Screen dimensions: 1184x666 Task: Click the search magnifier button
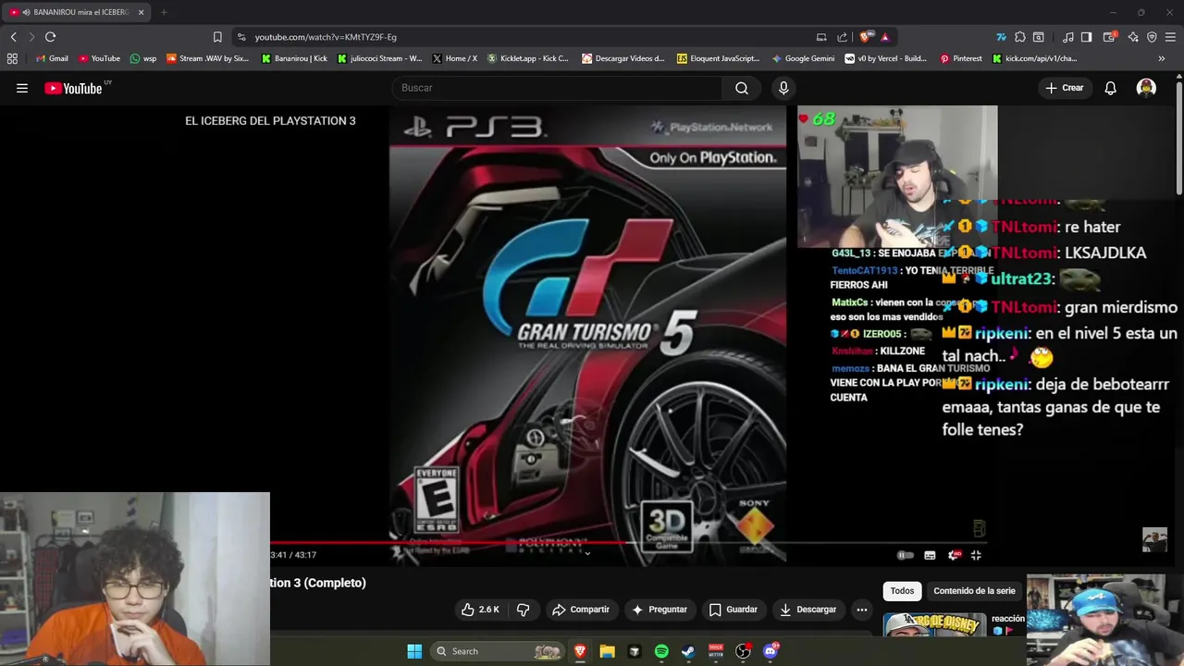tap(742, 88)
